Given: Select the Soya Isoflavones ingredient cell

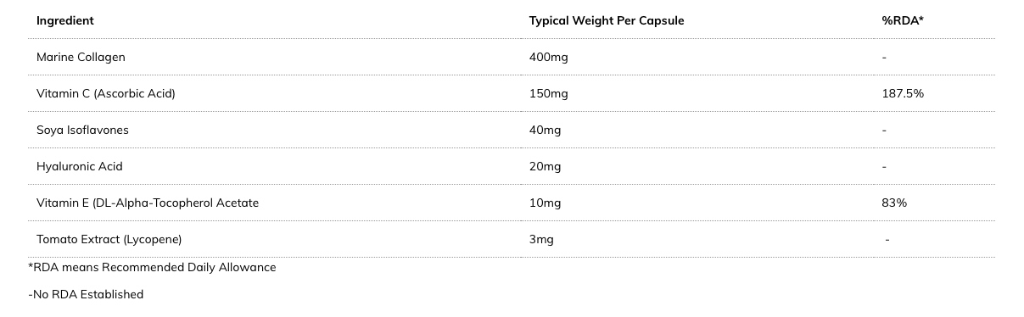Looking at the screenshot, I should click(x=82, y=130).
